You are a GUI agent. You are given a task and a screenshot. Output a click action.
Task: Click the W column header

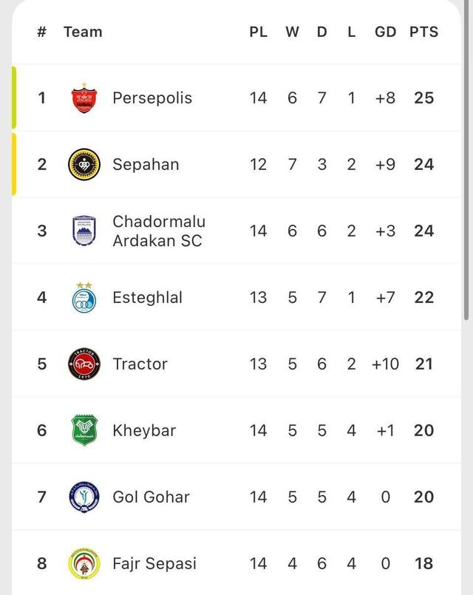[293, 32]
